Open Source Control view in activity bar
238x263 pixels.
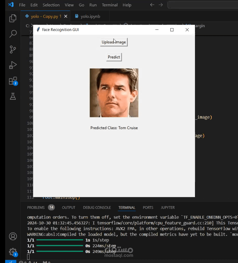13,50
